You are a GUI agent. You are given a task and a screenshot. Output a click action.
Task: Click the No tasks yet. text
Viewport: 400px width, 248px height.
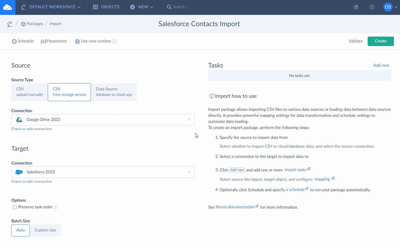pyautogui.click(x=300, y=76)
